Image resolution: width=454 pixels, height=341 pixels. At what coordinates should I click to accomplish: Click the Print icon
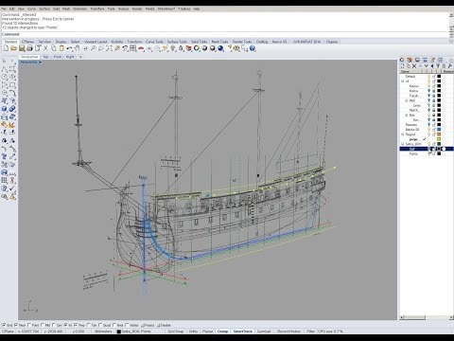tap(29, 48)
